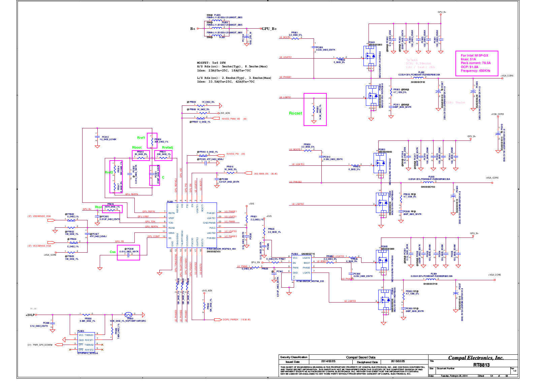Select the issued date 2014/02/25
This screenshot has height=381, width=539.
point(328,361)
